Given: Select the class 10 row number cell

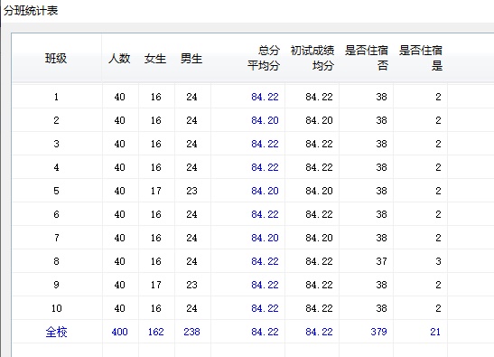Looking at the screenshot, I should [56, 308].
